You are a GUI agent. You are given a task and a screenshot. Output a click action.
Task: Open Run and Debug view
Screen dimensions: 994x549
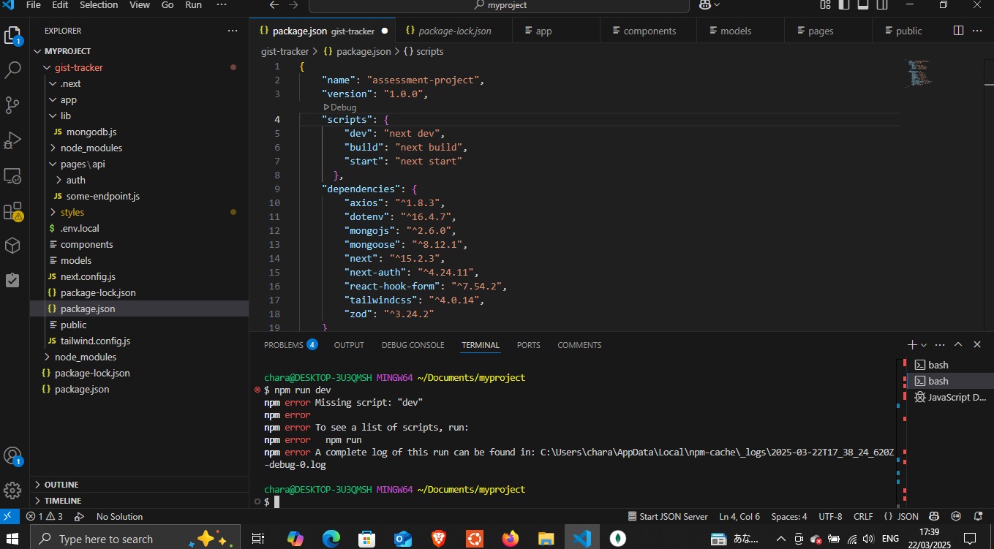point(13,140)
